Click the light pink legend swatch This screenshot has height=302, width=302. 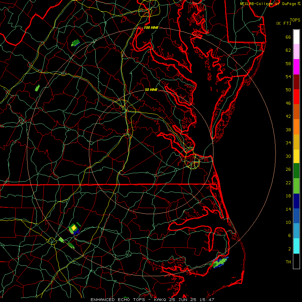[x=296, y=51]
